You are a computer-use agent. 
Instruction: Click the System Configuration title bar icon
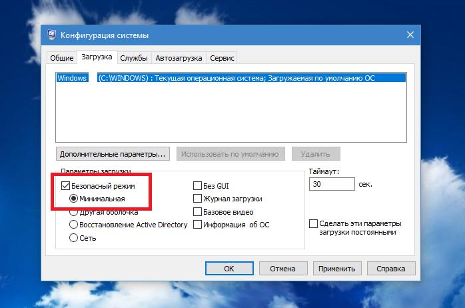[x=51, y=35]
